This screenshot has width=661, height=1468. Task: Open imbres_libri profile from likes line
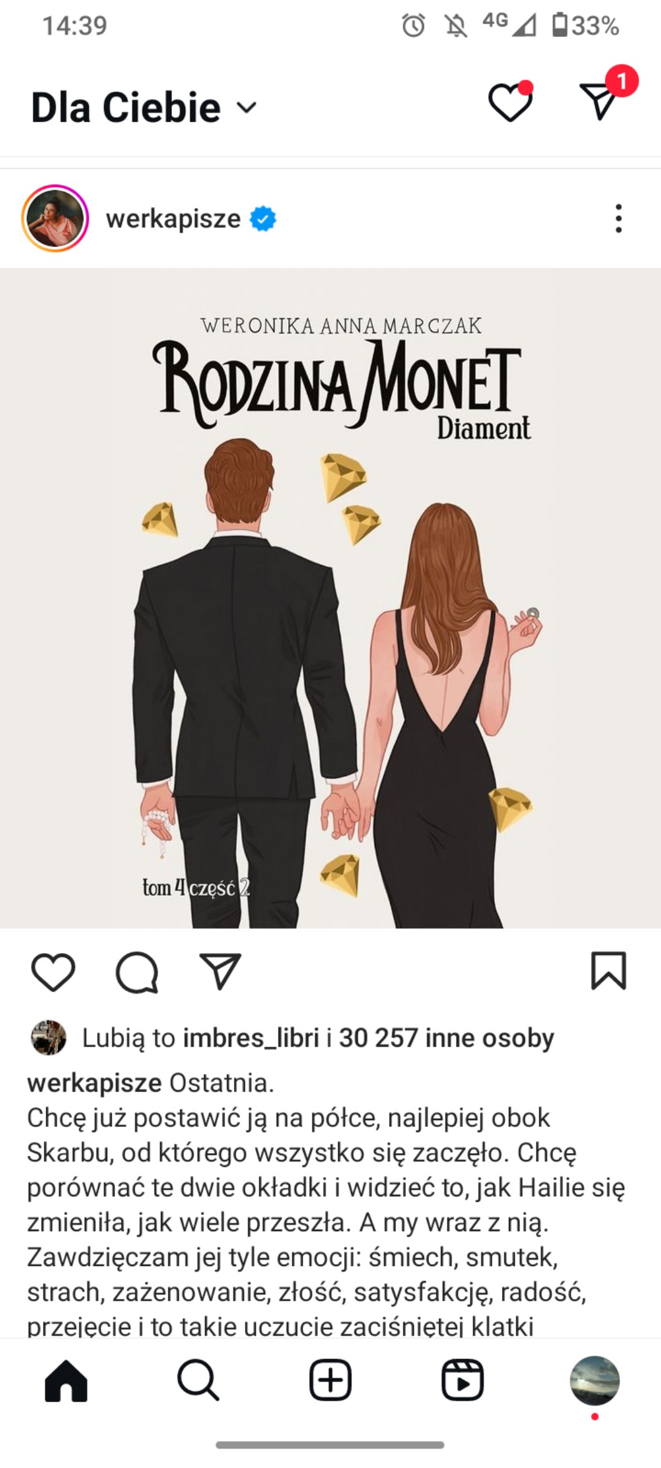(251, 1038)
